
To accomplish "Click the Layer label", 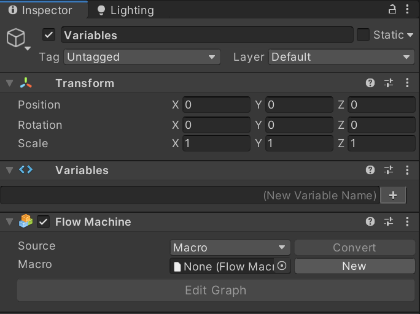I will [249, 57].
